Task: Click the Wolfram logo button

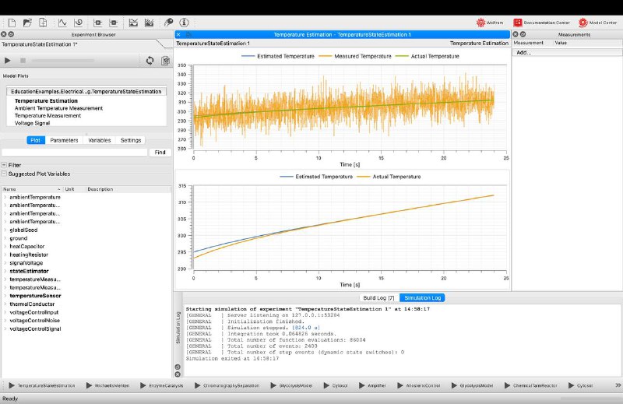Action: (490, 23)
